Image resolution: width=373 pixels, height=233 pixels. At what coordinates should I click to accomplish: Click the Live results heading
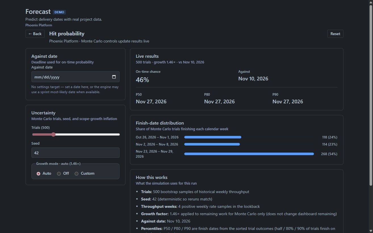[x=147, y=56]
